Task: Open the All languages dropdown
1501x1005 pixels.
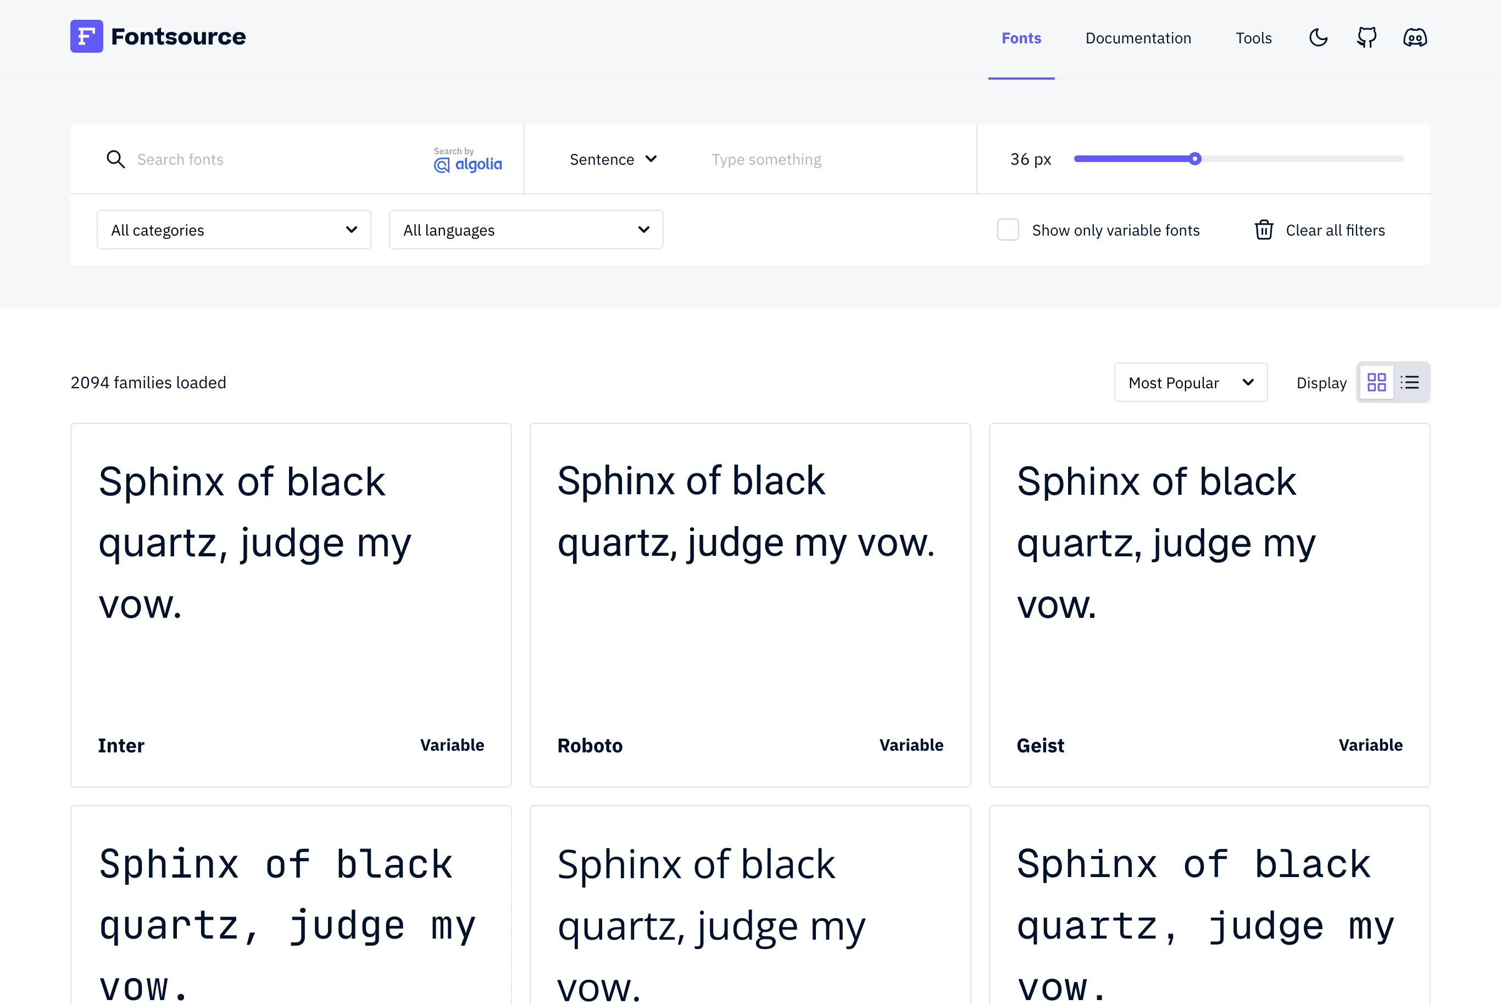Action: coord(526,230)
